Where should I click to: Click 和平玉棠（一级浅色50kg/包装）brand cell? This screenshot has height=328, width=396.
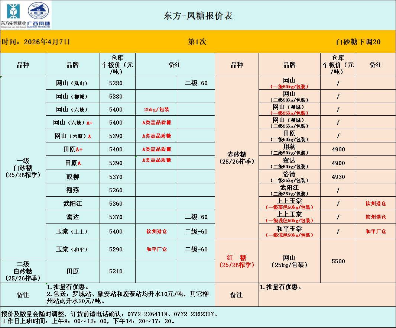click(289, 231)
